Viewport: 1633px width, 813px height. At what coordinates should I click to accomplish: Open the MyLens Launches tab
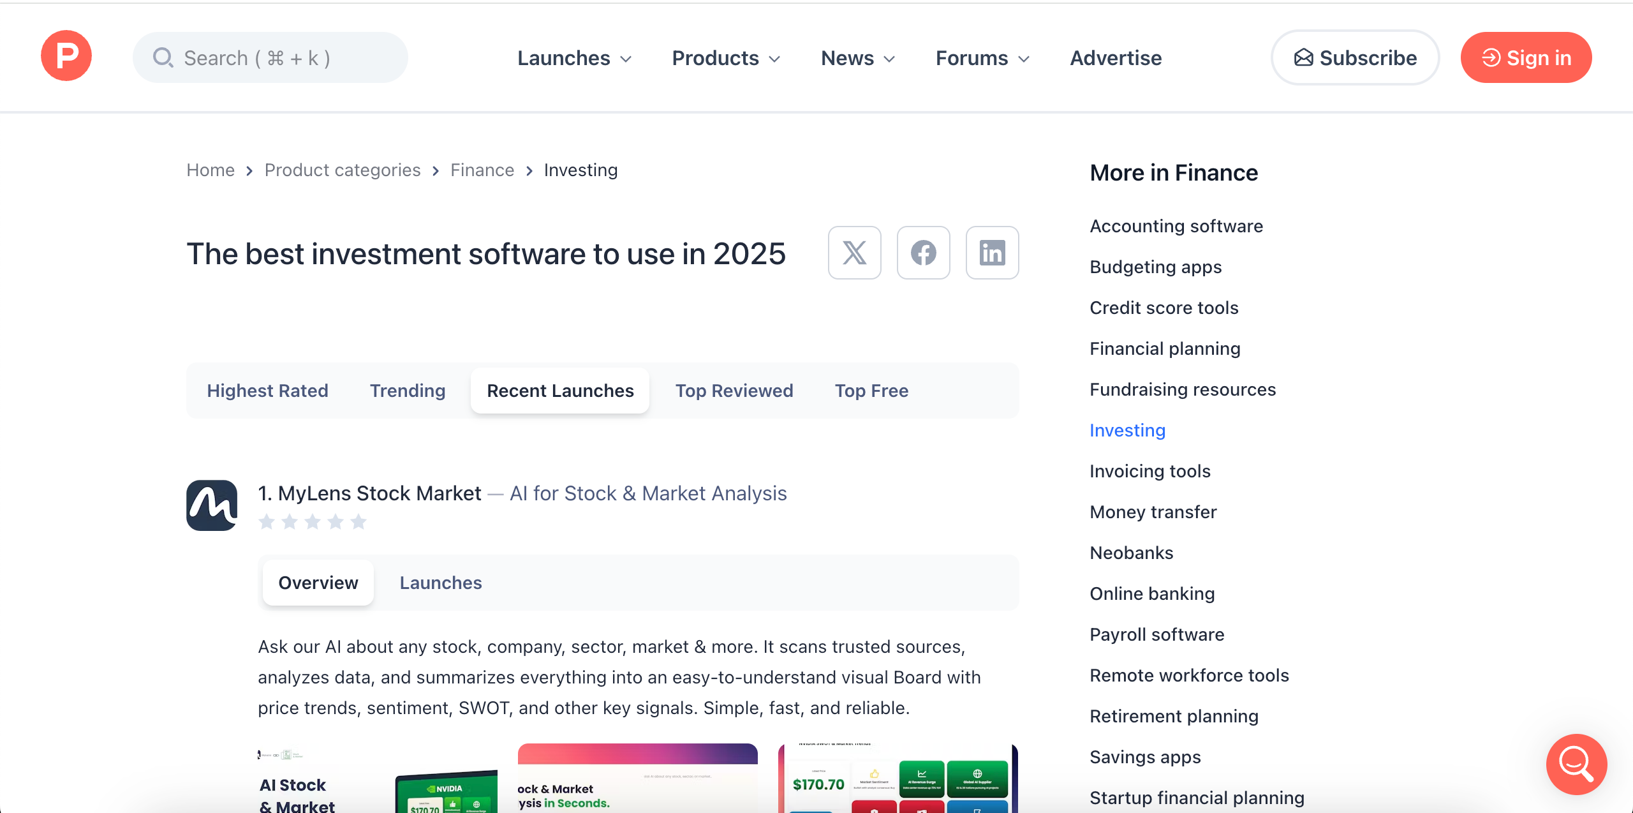[441, 583]
